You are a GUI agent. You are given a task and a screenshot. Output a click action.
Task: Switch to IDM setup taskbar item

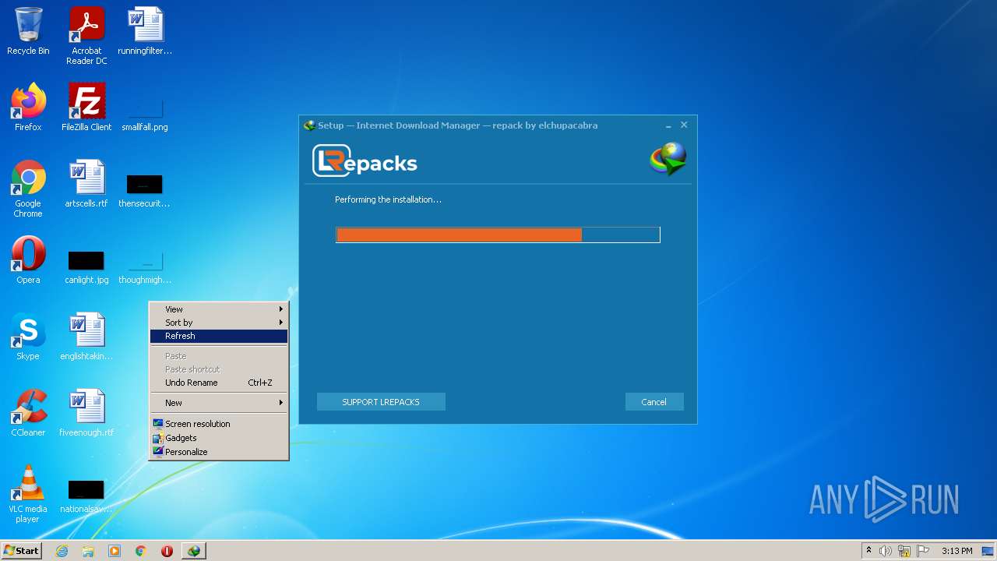(193, 551)
